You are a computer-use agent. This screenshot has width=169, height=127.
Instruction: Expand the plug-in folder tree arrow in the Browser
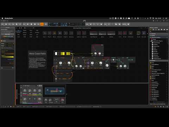click(x=150, y=41)
